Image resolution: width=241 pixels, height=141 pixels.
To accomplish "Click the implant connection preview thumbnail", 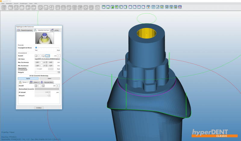I will click(45, 38).
